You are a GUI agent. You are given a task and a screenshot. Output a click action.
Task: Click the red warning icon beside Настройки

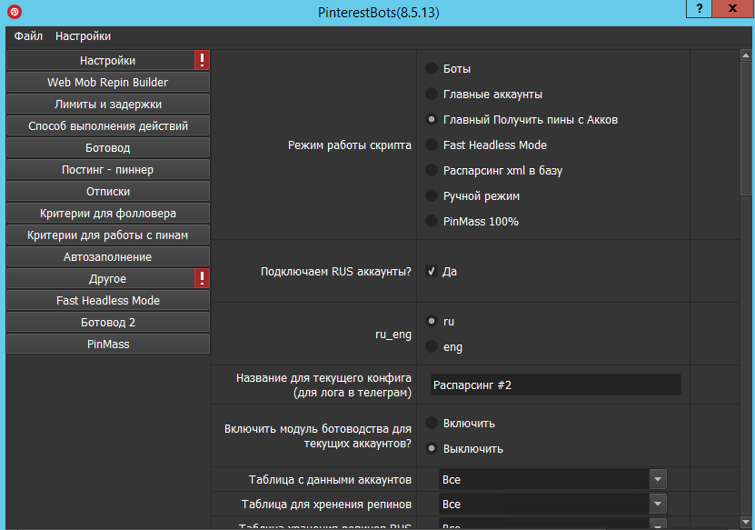202,60
